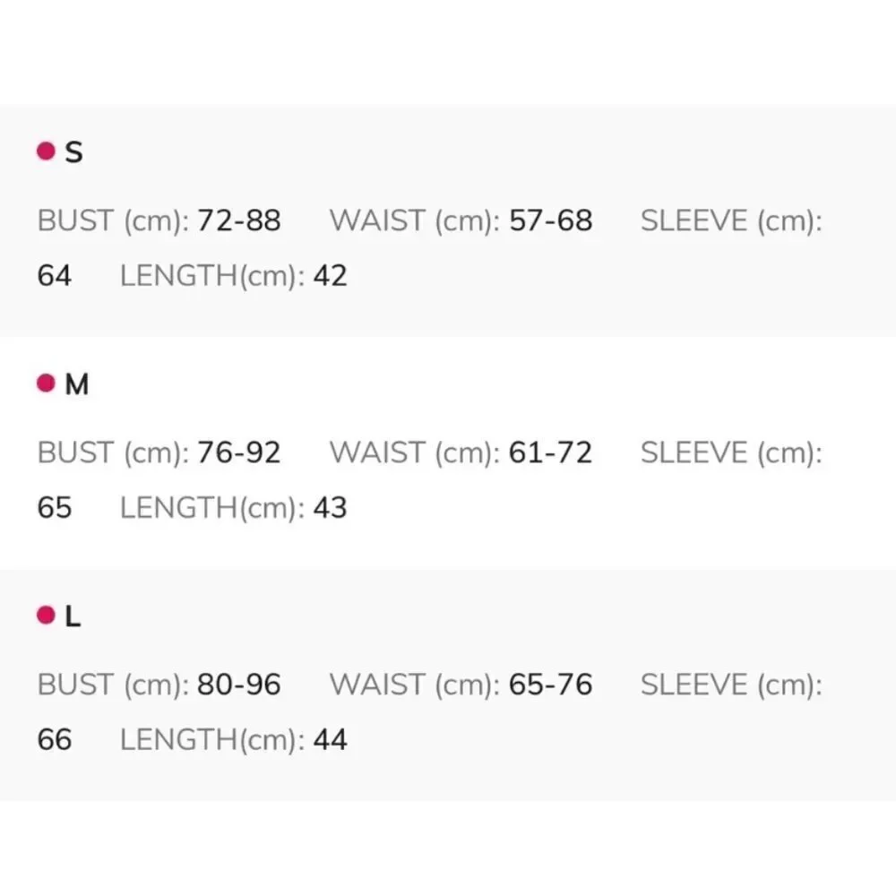Screen dimensions: 896x896
Task: Click the length value 42
Action: [x=330, y=276]
